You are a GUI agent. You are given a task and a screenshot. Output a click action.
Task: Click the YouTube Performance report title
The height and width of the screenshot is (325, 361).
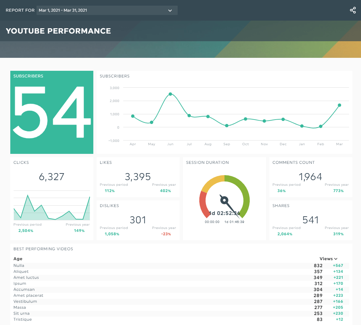(58, 31)
